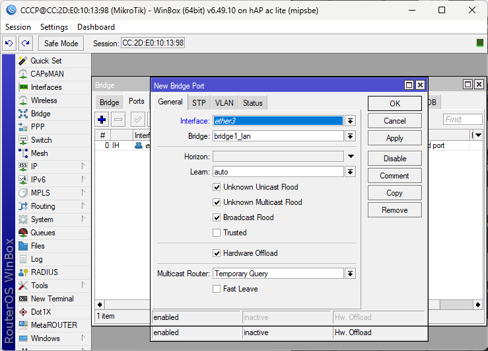Open MPLS sidebar menu
488x351 pixels.
click(x=53, y=193)
